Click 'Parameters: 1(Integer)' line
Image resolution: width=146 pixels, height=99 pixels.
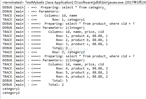(x=43, y=28)
